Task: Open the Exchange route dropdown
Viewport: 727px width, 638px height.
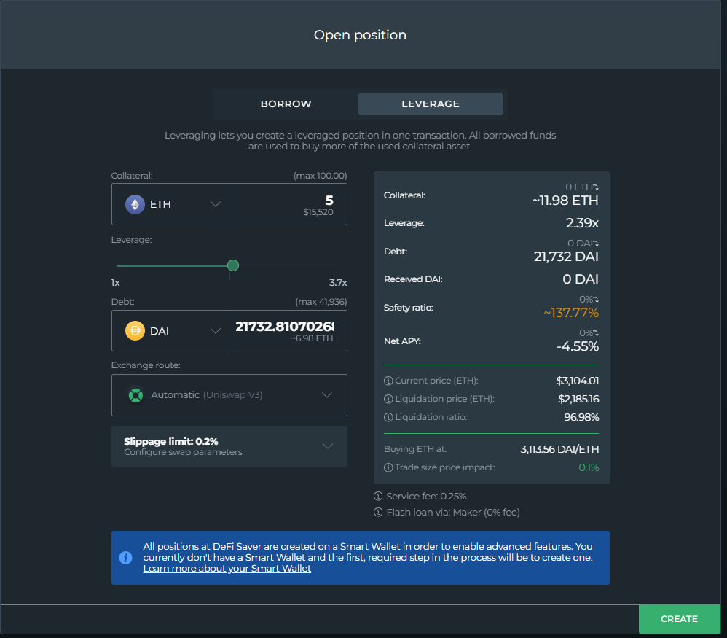Action: click(x=326, y=395)
